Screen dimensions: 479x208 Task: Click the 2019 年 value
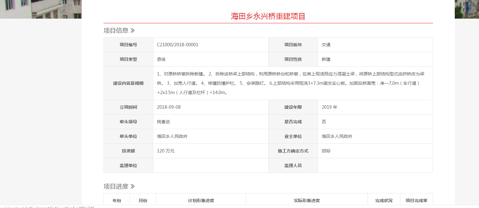tap(329, 107)
